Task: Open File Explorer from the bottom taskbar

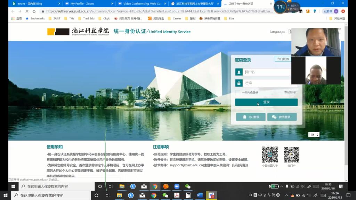Action: click(119, 195)
